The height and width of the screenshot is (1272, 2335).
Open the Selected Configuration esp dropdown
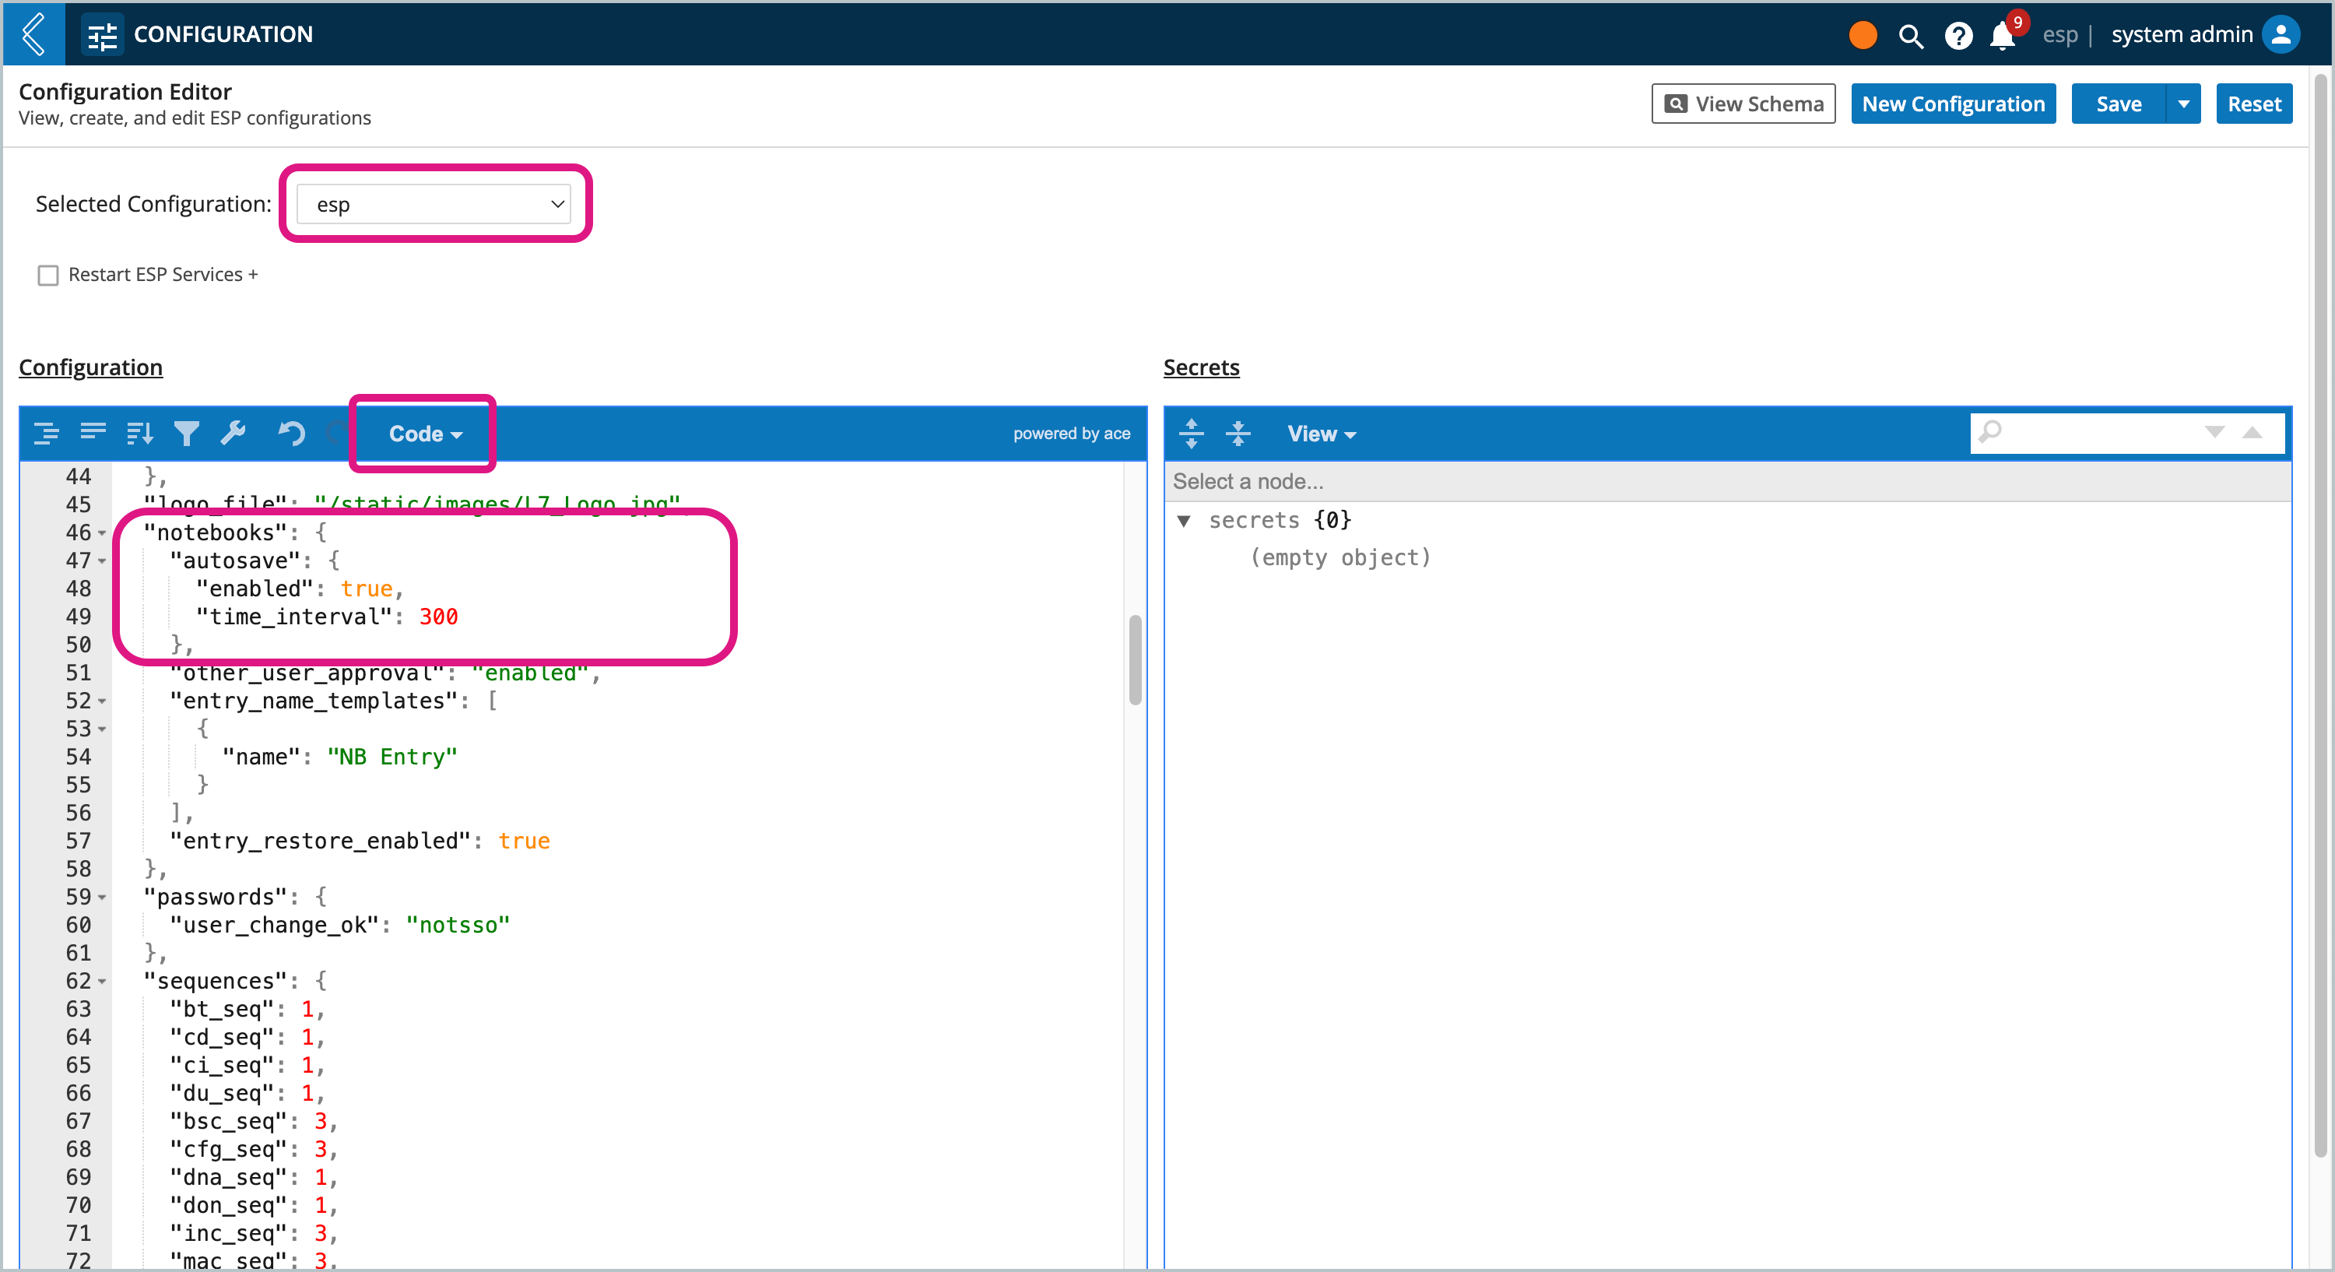pyautogui.click(x=435, y=204)
